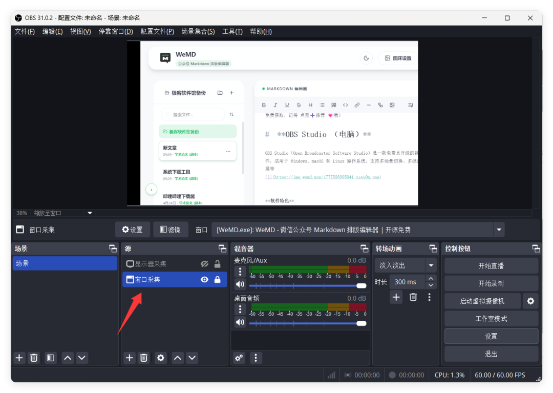Click 开始录制 button
Image resolution: width=553 pixels, height=393 pixels.
coord(491,283)
